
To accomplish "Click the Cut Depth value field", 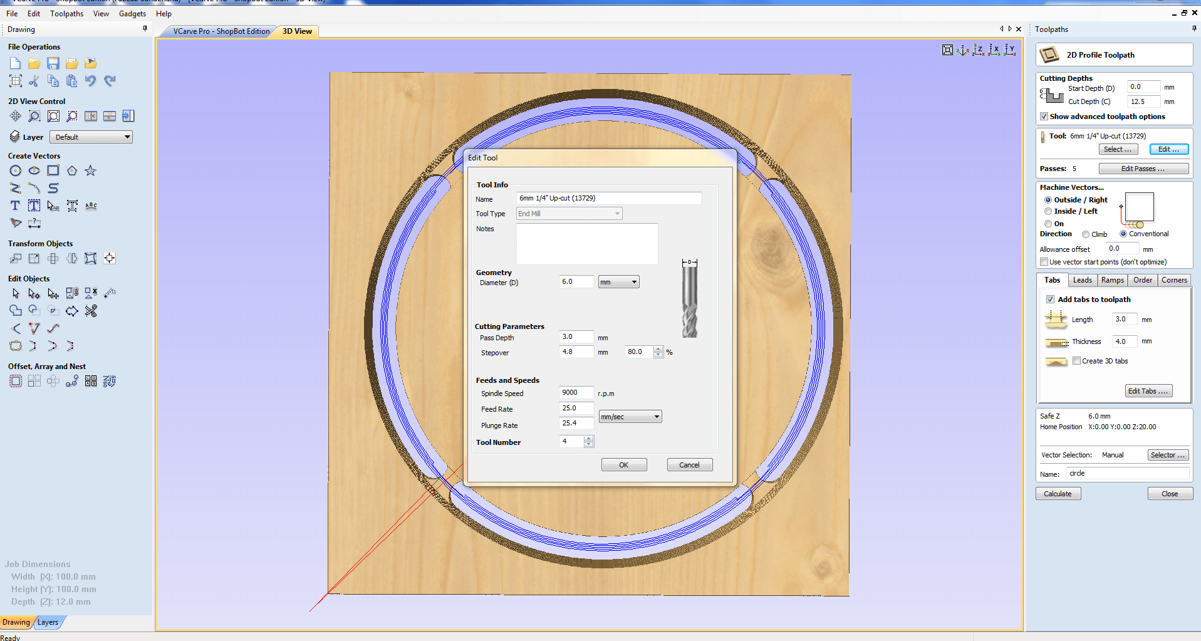I will click(x=1143, y=102).
